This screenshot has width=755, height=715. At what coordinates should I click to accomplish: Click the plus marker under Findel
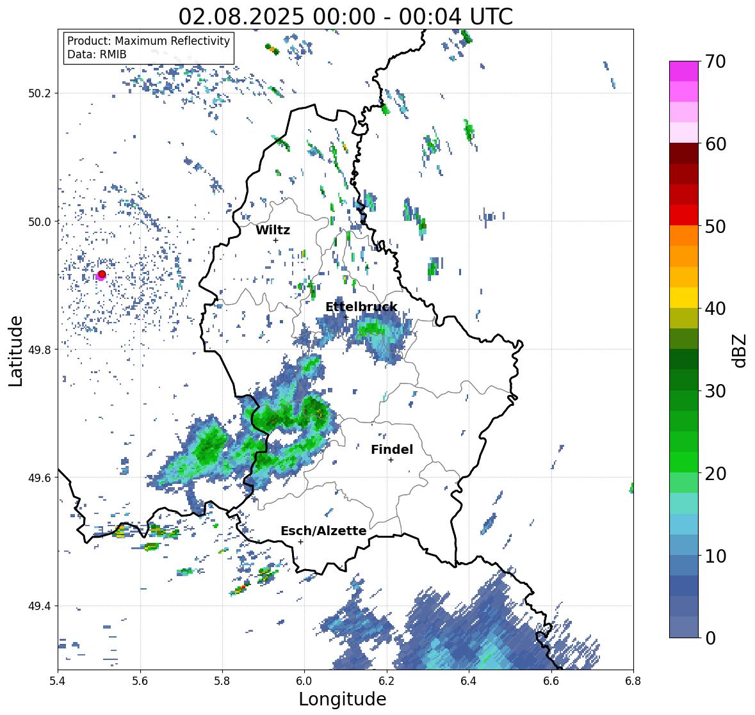(x=391, y=460)
